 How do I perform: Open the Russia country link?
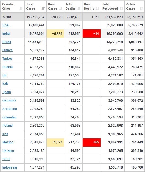point(7,67)
